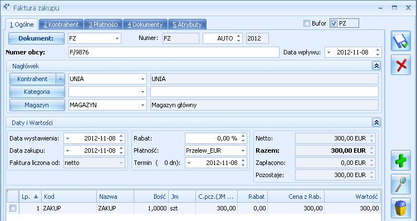
Task: Adjust the Data wystawienia stepper arrows
Action: [121, 138]
